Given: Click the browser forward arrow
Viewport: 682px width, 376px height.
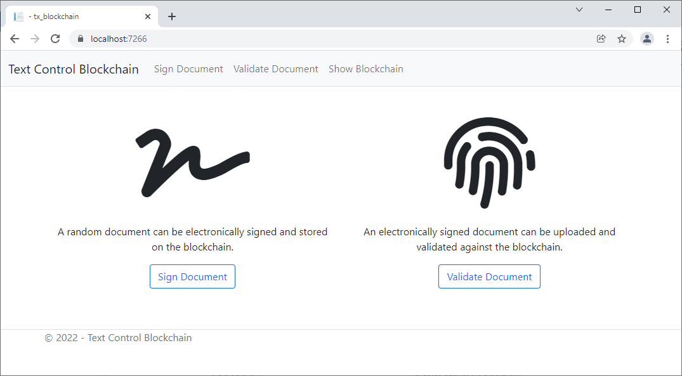Looking at the screenshot, I should (x=35, y=39).
